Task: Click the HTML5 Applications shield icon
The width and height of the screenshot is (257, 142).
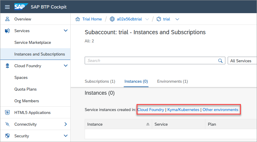Action: 7,112
